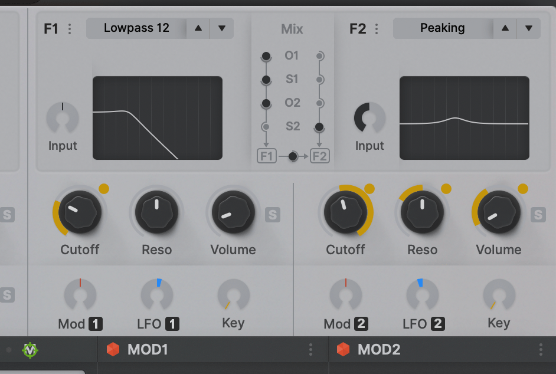Click the F1 Lowpass response curve display
The image size is (556, 374).
(158, 118)
